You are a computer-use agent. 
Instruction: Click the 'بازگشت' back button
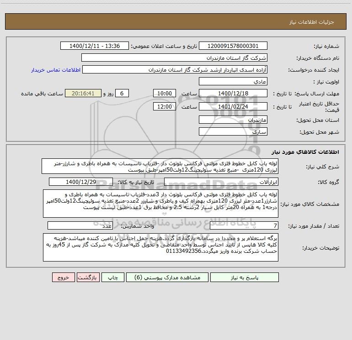tap(88, 277)
